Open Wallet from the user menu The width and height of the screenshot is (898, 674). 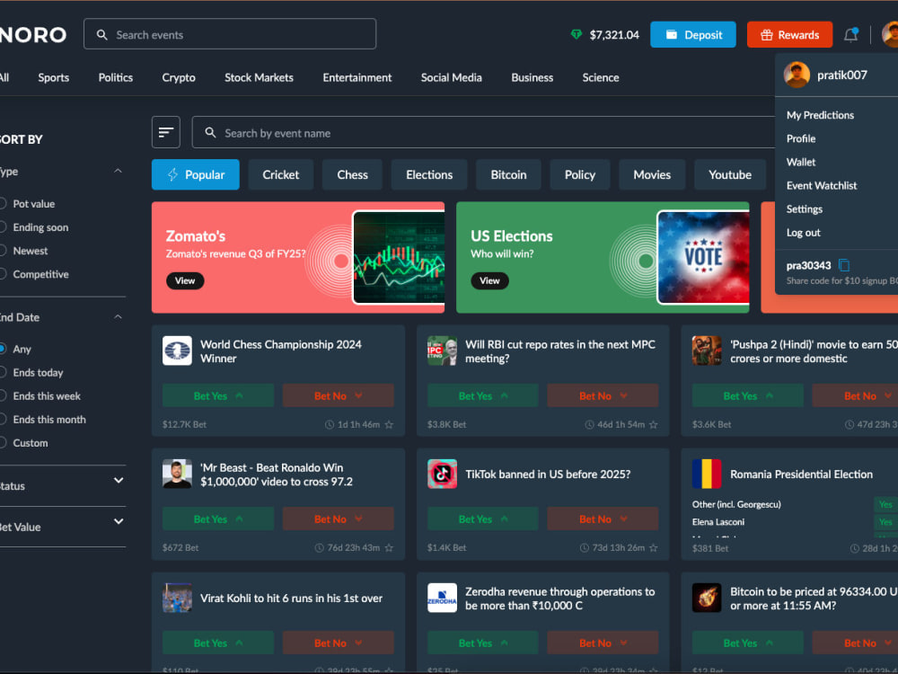[x=801, y=162]
